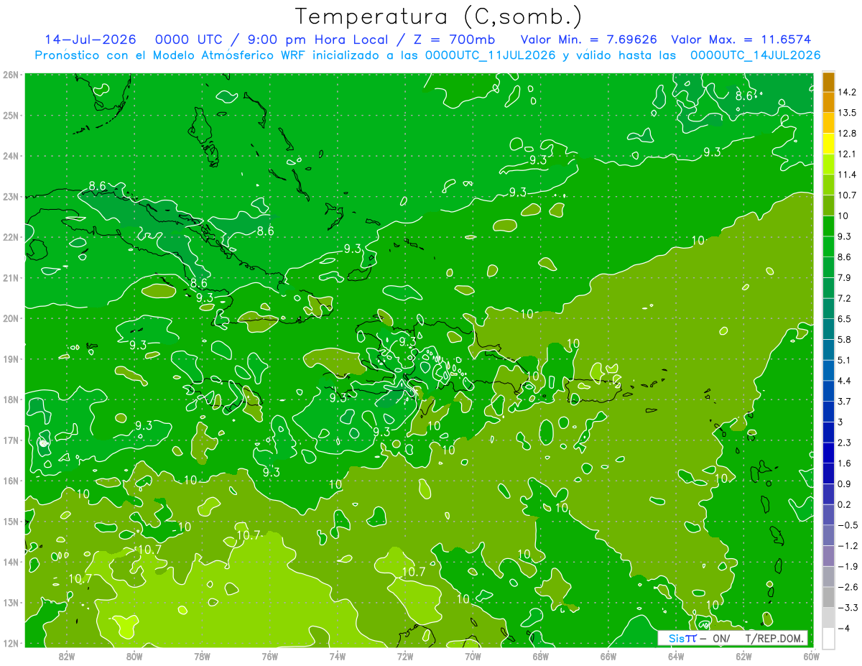Viewport: 862px width, 666px height.
Task: Click the "26N" latitude axis label
Action: click(11, 75)
